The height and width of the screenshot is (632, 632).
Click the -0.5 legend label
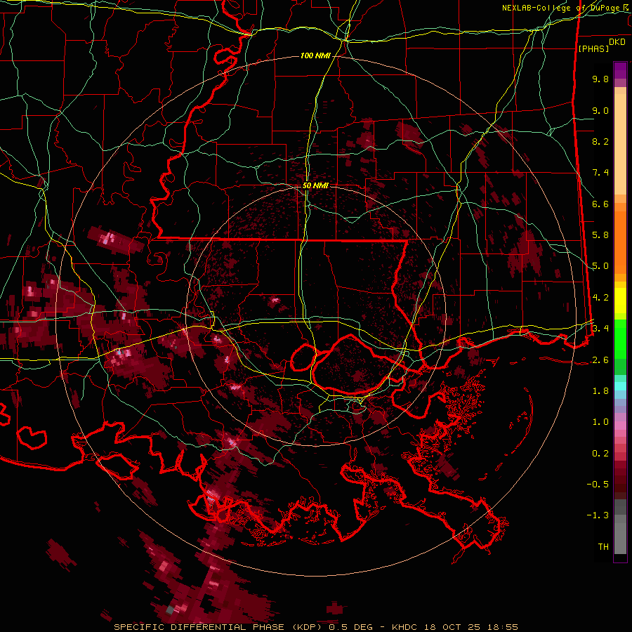(598, 485)
